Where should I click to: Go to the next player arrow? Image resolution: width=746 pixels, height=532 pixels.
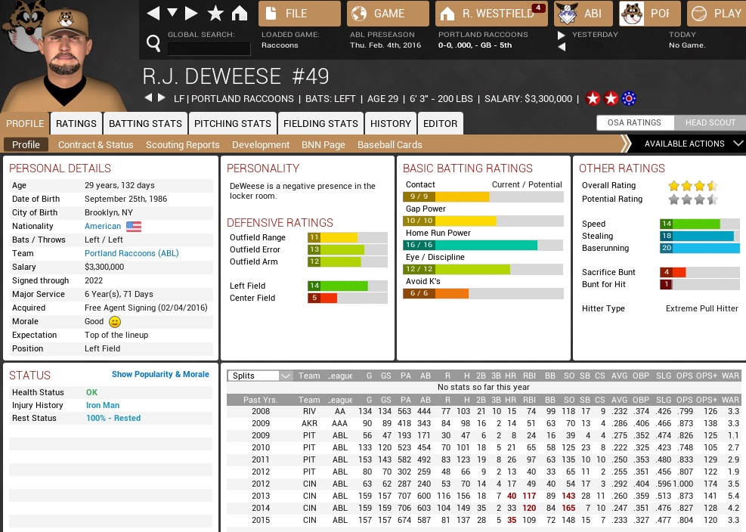point(162,98)
